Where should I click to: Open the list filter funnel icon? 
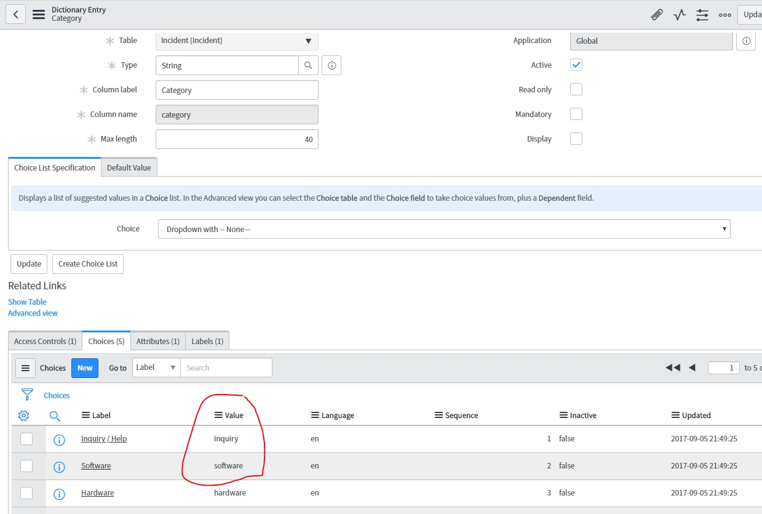(x=27, y=394)
